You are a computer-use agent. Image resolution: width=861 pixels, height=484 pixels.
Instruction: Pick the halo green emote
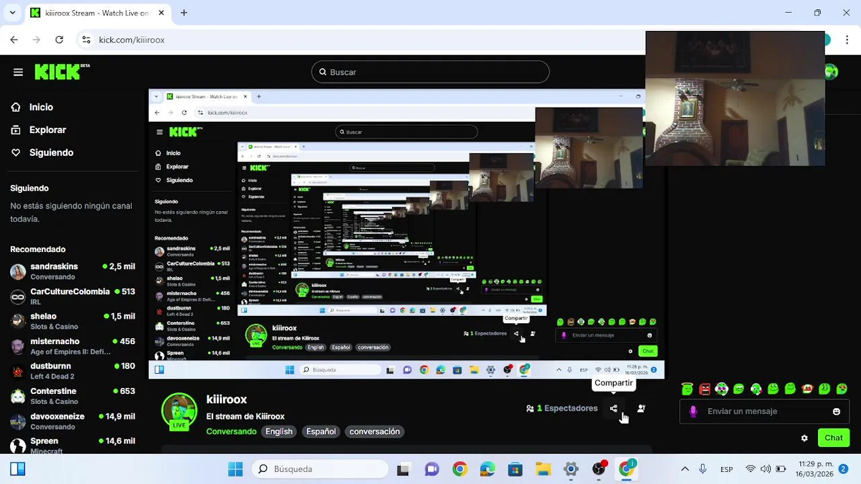tap(687, 389)
